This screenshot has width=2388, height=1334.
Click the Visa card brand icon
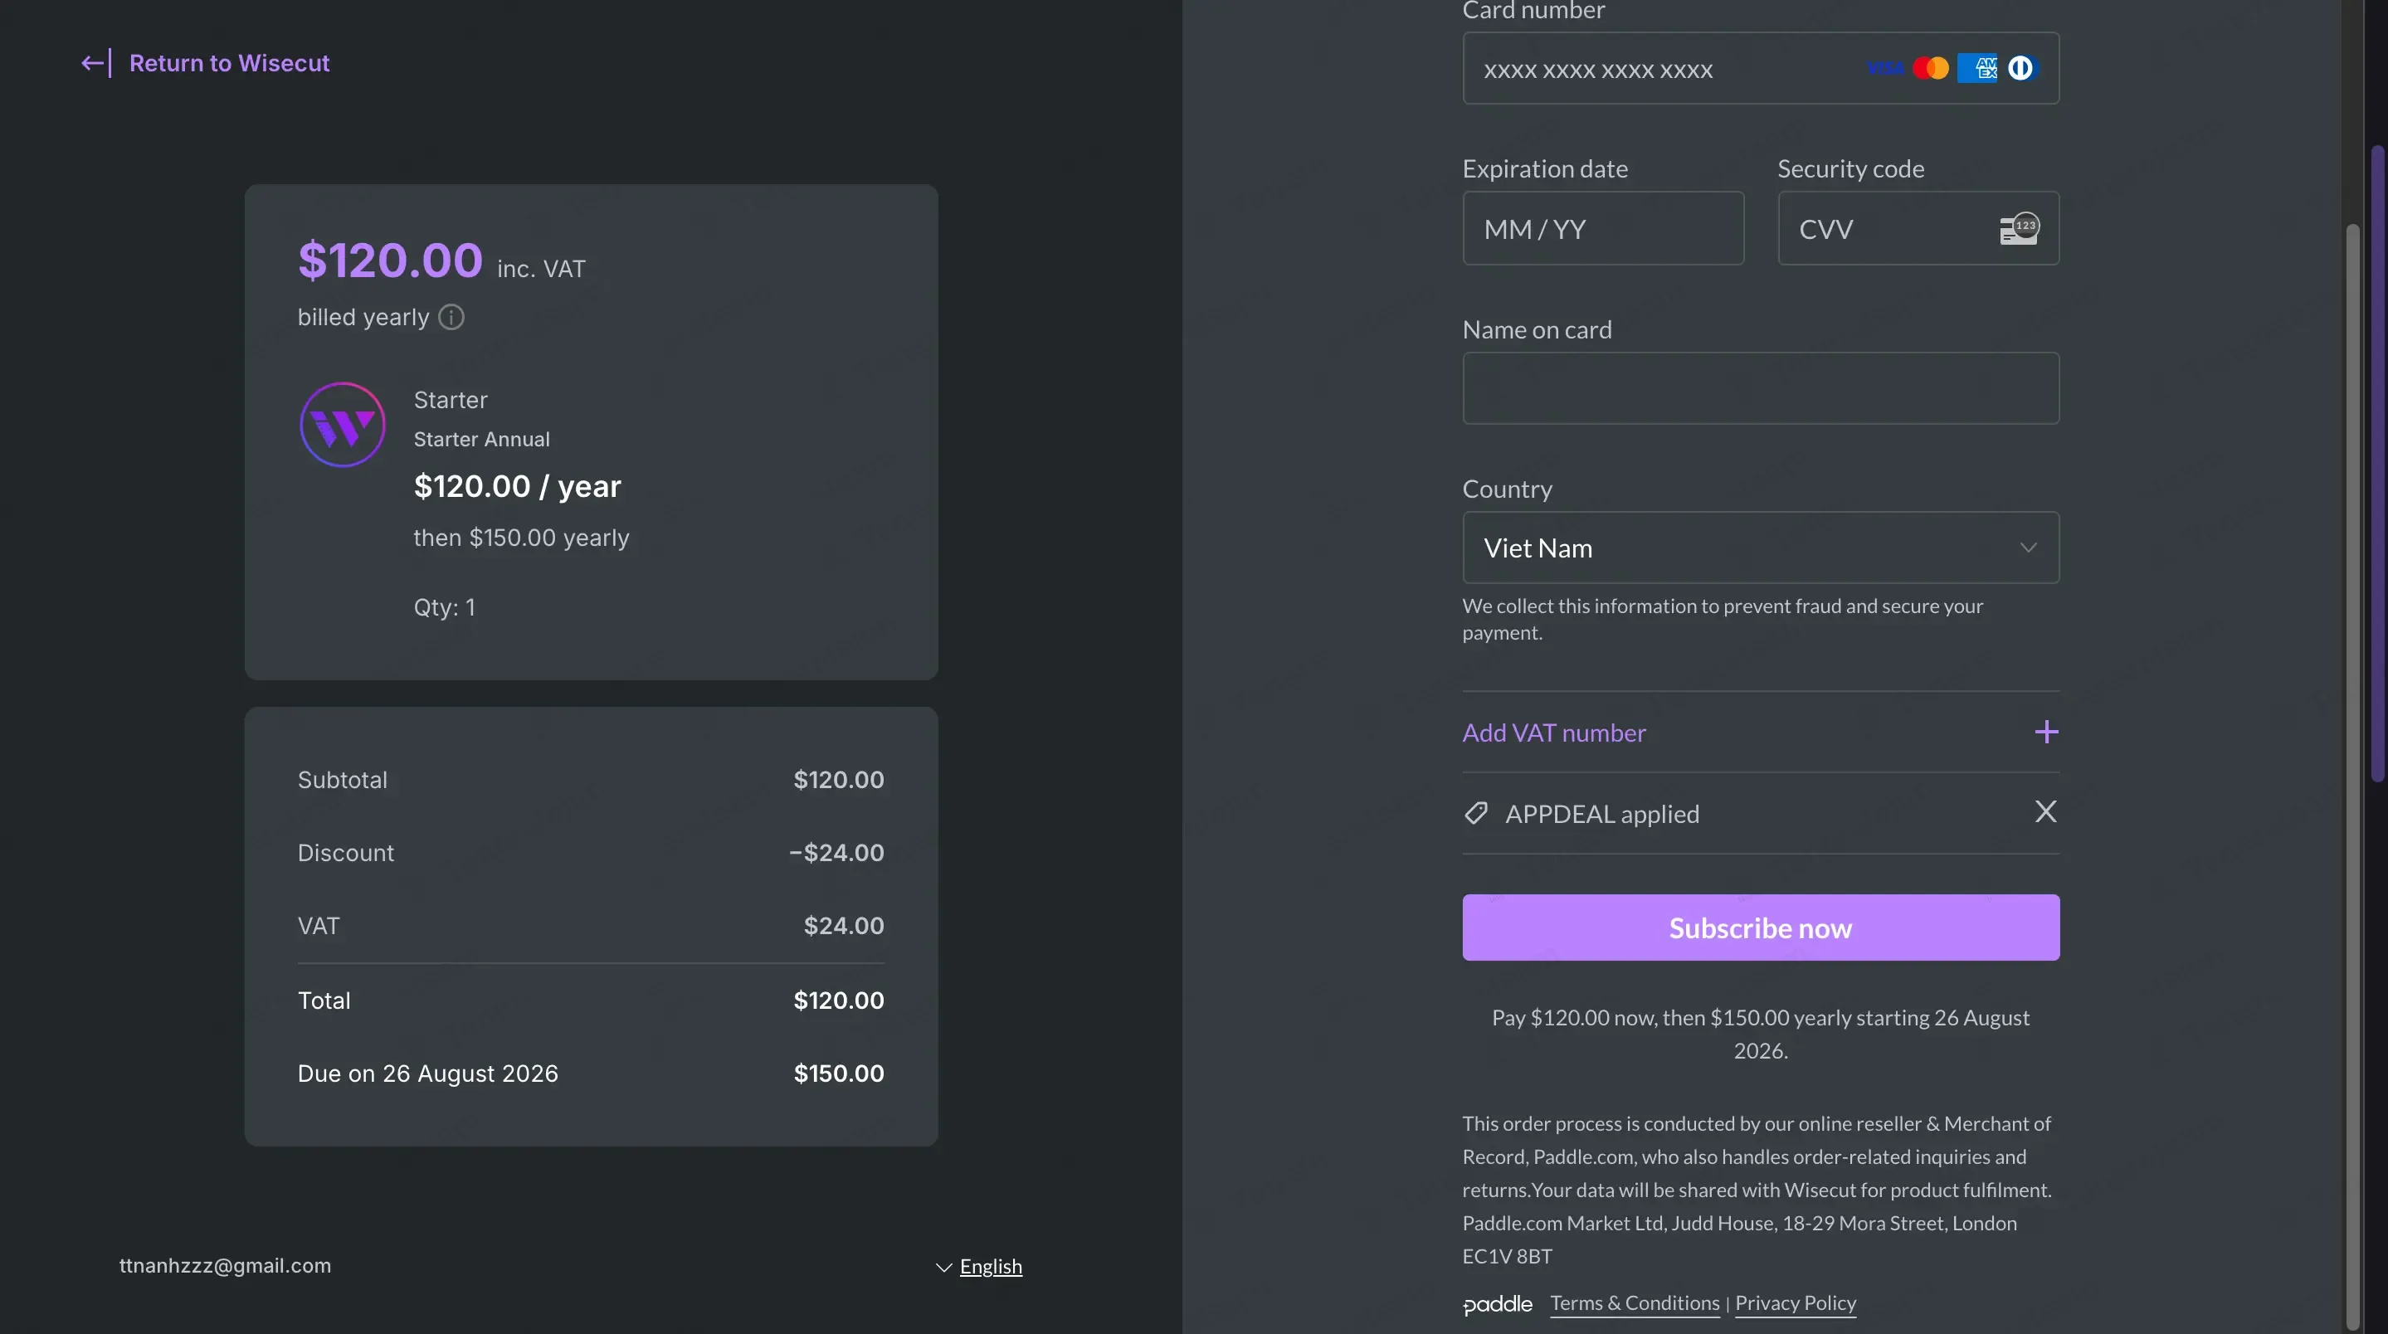point(1884,69)
